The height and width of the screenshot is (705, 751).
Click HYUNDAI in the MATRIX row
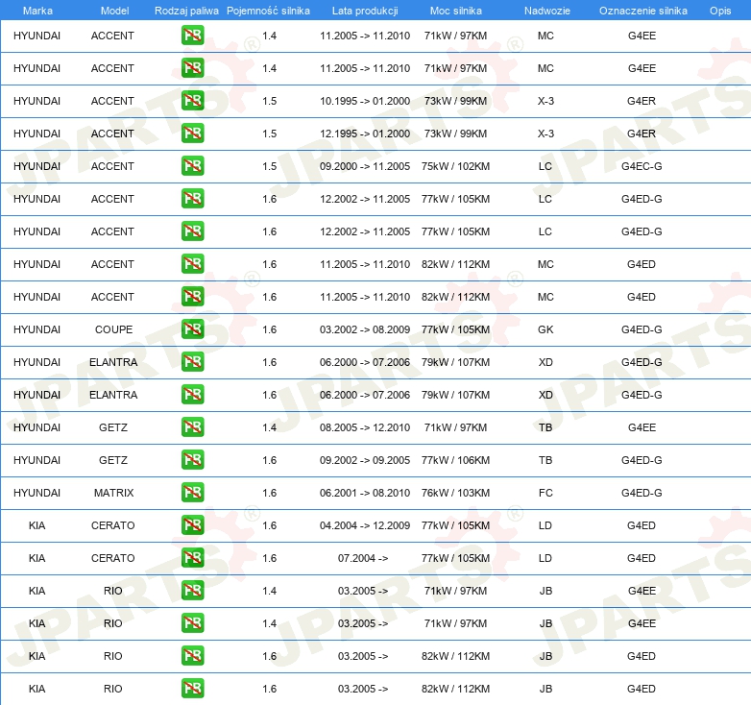[x=36, y=493]
